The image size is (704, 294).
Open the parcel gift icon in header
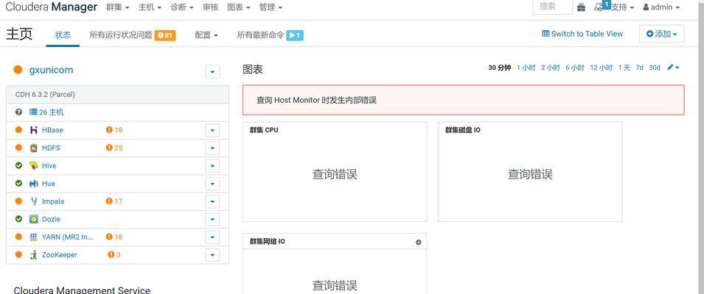(581, 7)
